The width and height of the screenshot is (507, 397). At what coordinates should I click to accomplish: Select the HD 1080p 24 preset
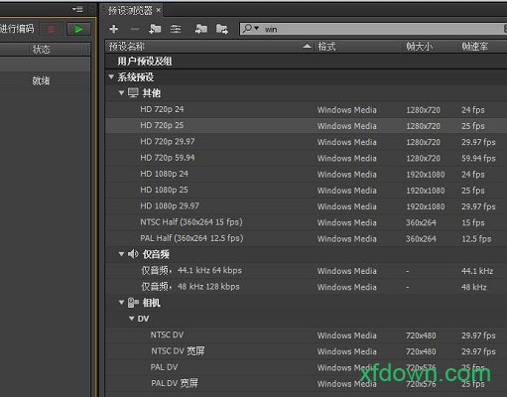coord(306,174)
